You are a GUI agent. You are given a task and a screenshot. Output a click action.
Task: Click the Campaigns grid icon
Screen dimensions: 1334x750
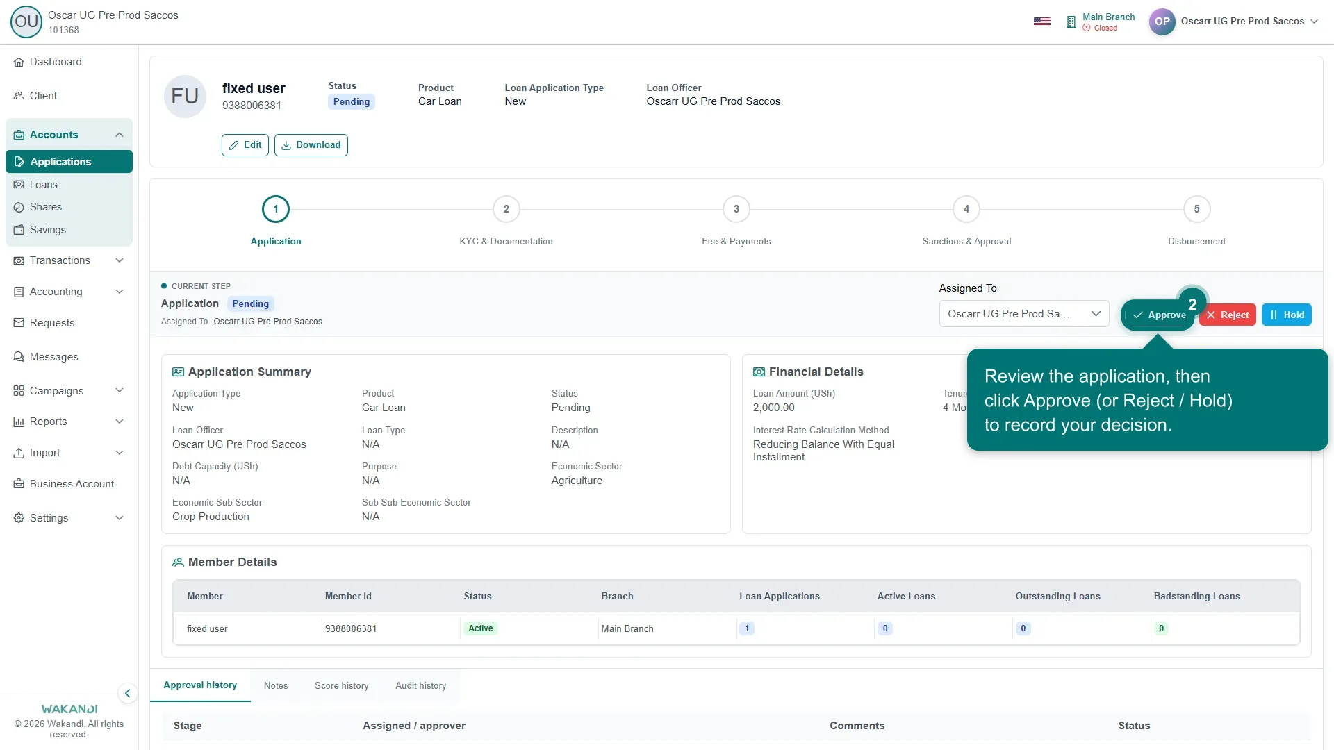point(19,391)
